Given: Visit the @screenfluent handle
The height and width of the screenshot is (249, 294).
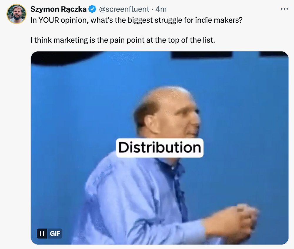Looking at the screenshot, I should click(124, 9).
